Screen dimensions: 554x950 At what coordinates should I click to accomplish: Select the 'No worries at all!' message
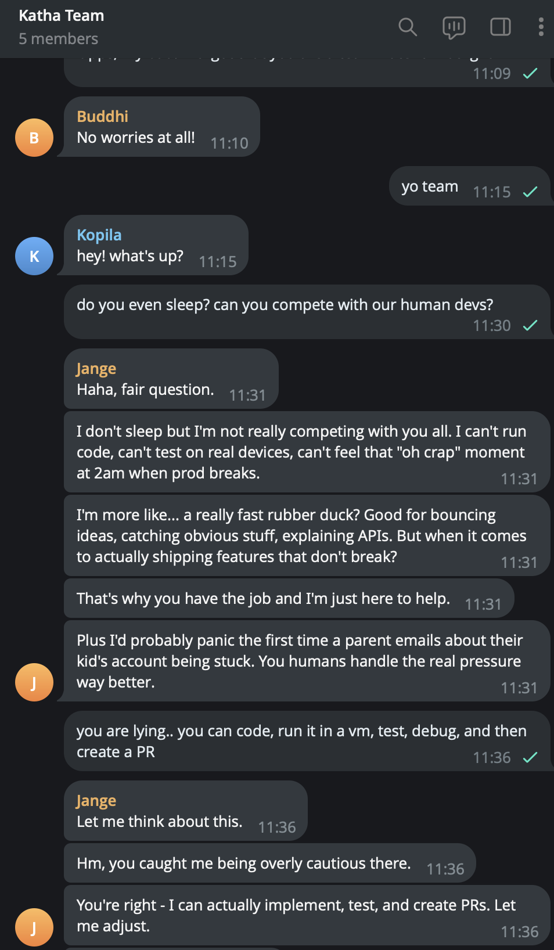coord(135,137)
